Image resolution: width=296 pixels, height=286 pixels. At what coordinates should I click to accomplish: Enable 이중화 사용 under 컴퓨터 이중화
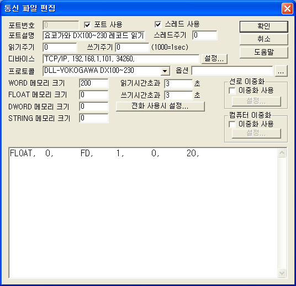pyautogui.click(x=232, y=124)
